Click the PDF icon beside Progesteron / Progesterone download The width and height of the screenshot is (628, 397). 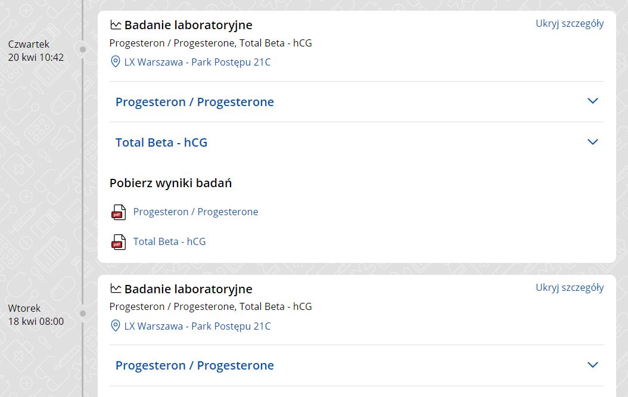click(119, 212)
